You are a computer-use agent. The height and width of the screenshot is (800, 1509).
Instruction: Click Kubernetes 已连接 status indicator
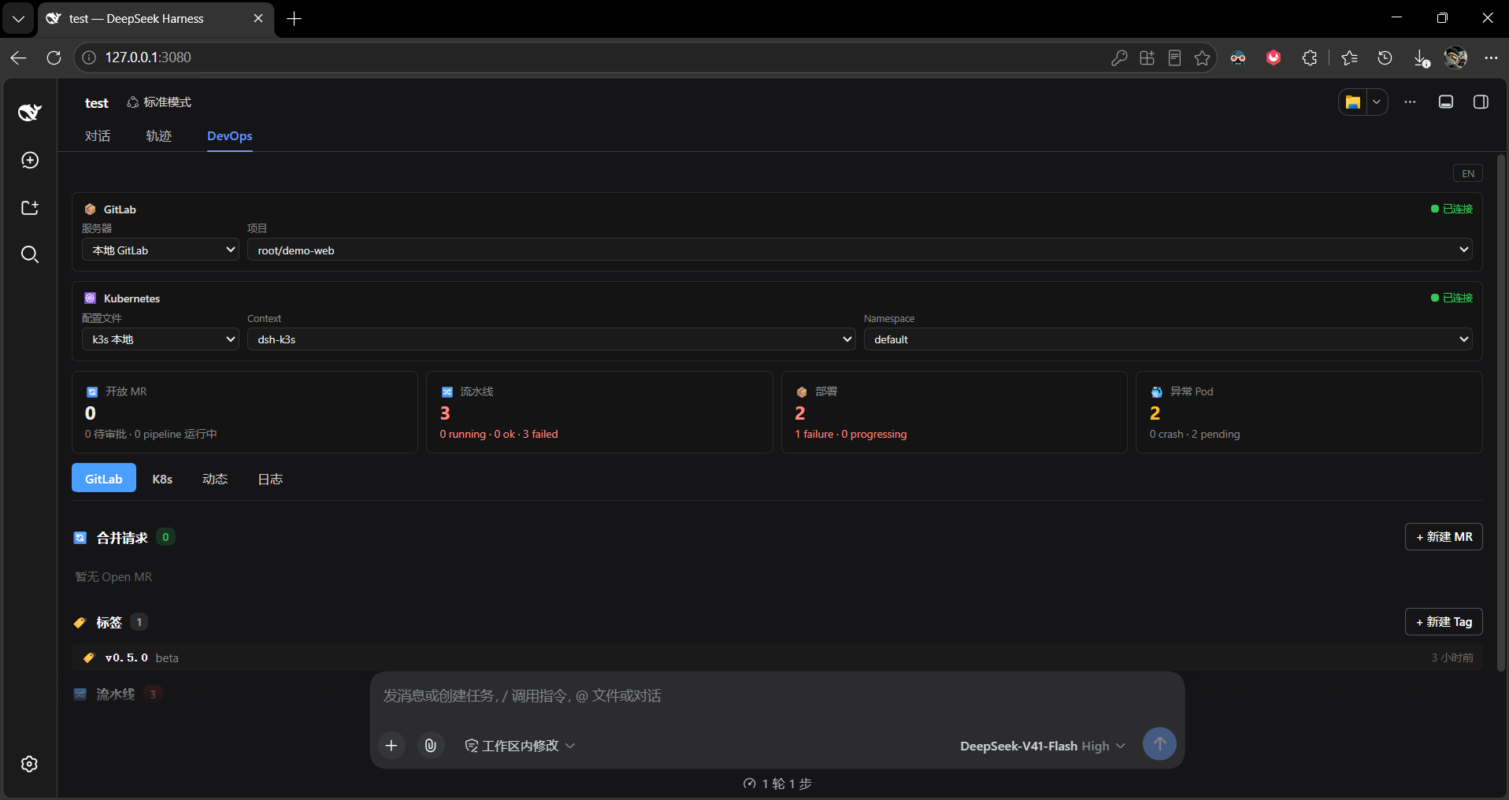click(x=1452, y=298)
